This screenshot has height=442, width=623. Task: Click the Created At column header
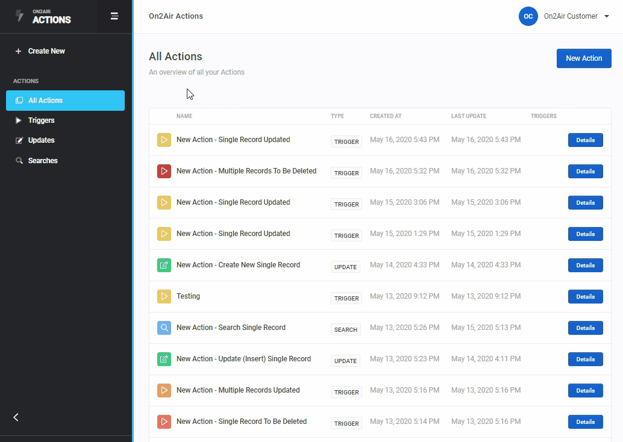tap(386, 116)
